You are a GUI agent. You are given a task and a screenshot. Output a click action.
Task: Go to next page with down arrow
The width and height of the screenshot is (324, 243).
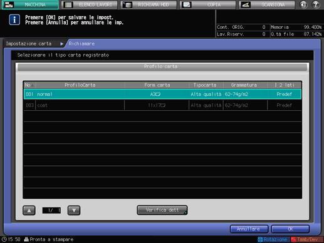(x=74, y=210)
